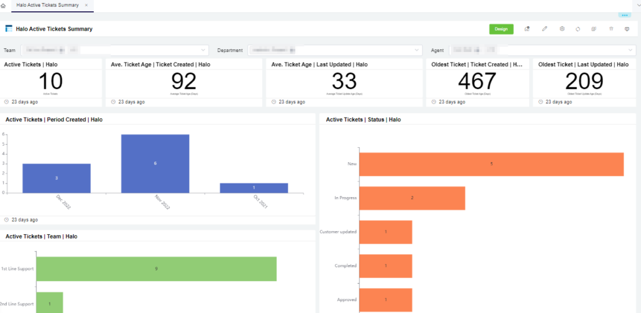This screenshot has width=641, height=313.
Task: Click the 1st Line Support green bar
Action: tap(156, 269)
